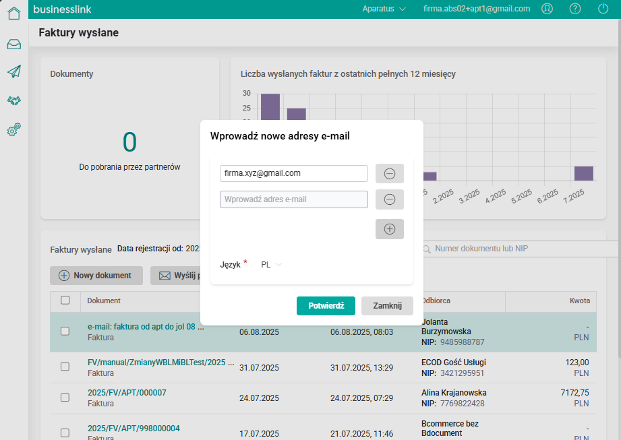The image size is (621, 440).
Task: Click the user profile icon
Action: click(x=547, y=9)
